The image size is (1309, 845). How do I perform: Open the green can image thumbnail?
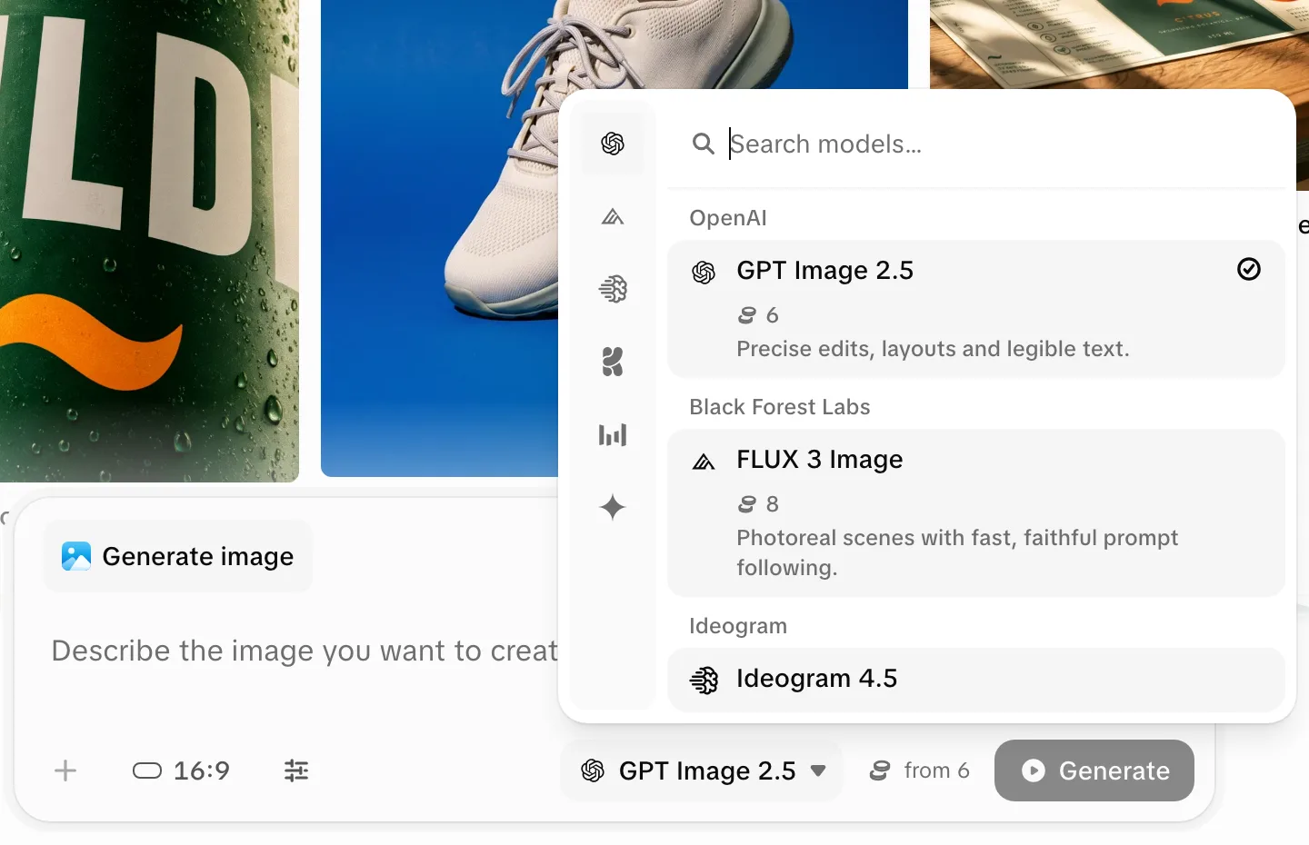[x=149, y=241]
